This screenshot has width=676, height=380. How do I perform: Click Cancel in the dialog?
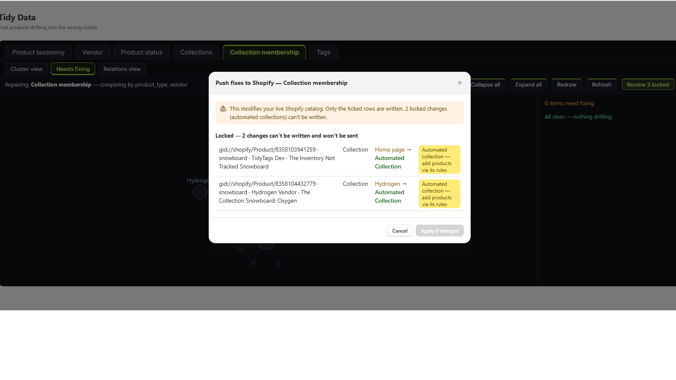[x=400, y=231]
